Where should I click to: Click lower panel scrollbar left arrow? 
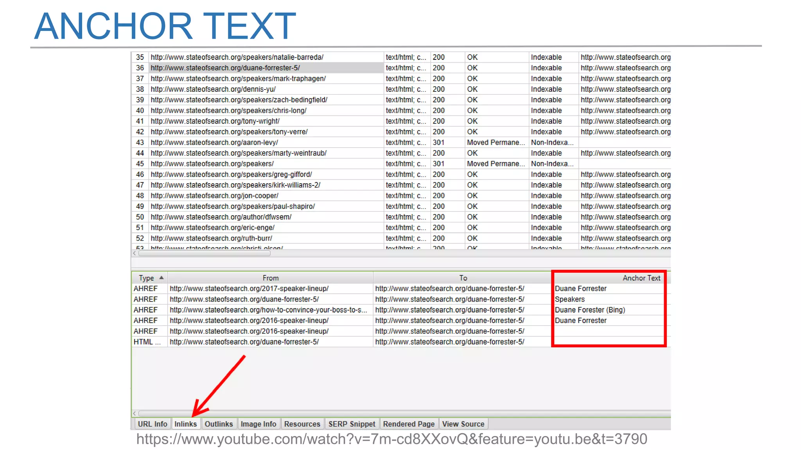[135, 413]
